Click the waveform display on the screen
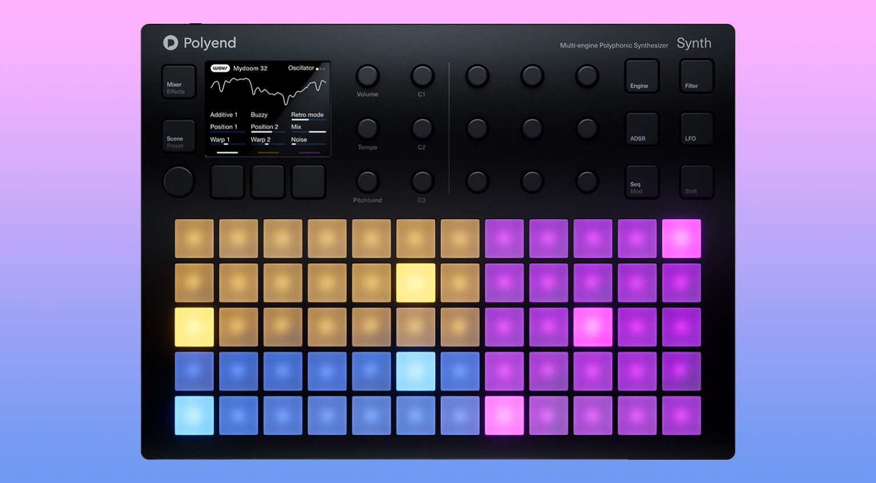 pos(268,90)
